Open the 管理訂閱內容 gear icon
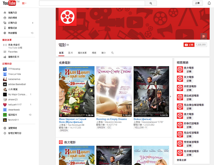214x165 pixels. (5, 133)
